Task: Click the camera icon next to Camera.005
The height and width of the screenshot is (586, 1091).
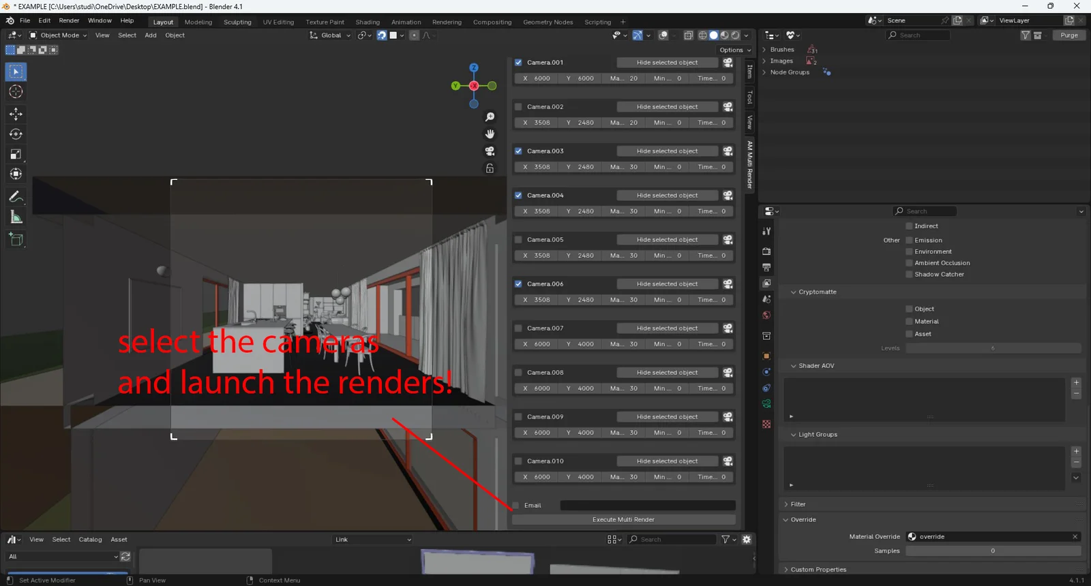Action: click(728, 240)
